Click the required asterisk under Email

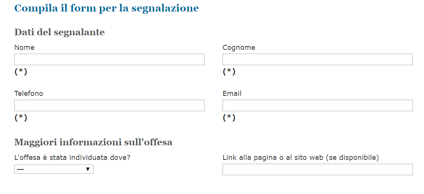pos(229,118)
